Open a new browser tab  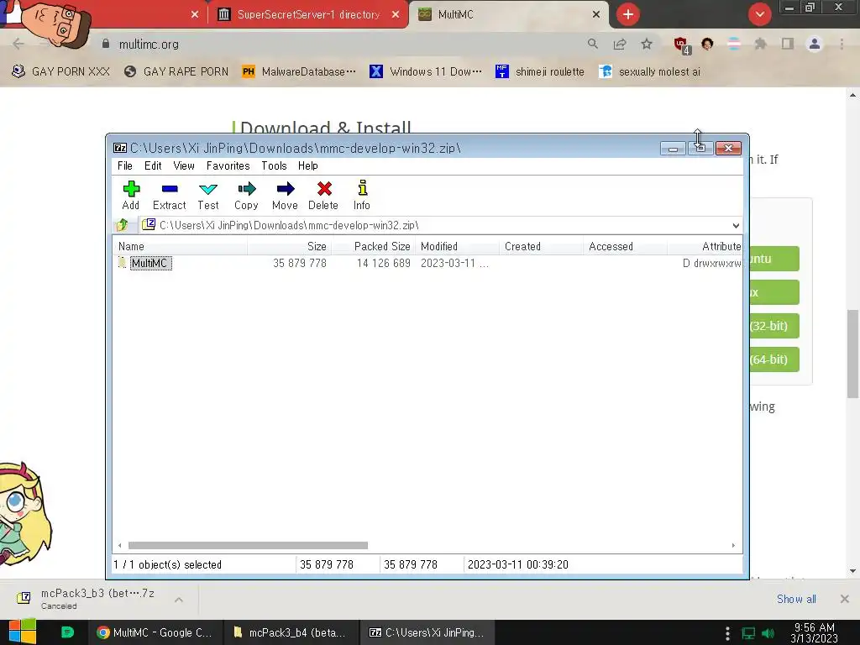(x=628, y=14)
